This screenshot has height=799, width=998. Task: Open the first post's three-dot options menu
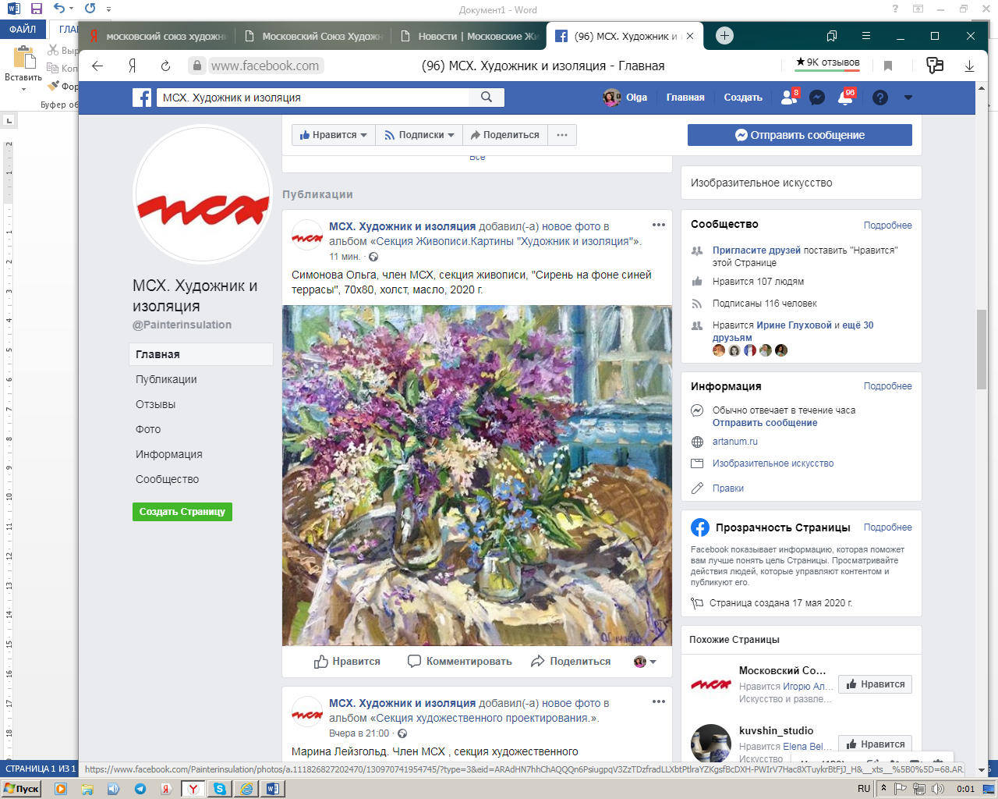click(659, 225)
